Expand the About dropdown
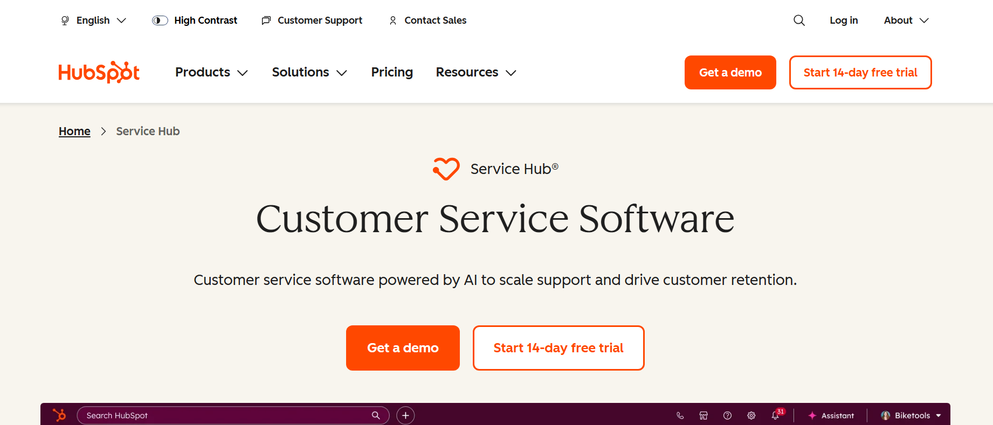 (906, 20)
